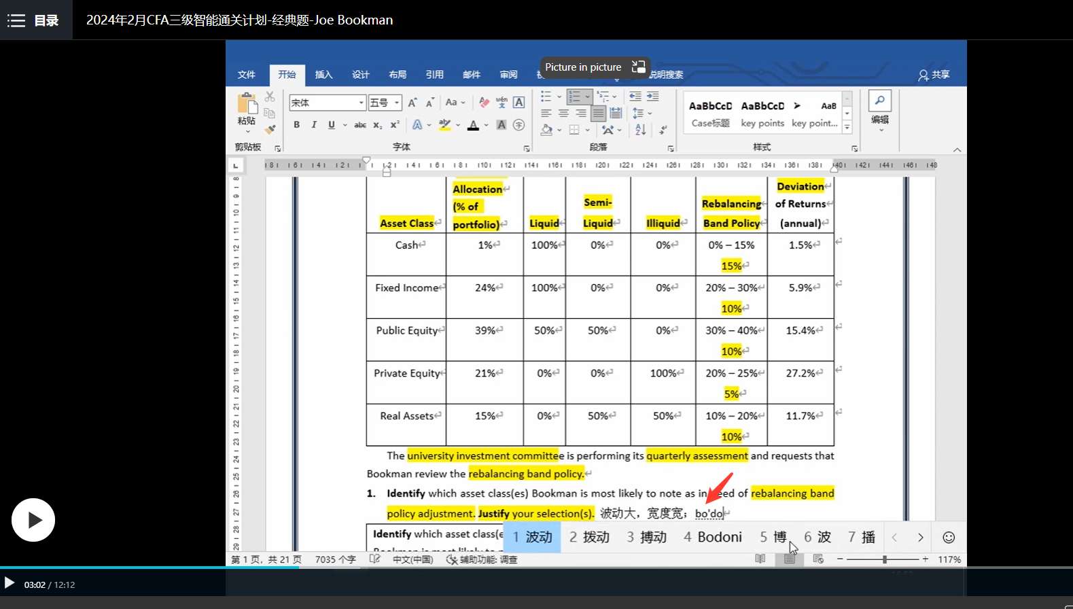
Task: Toggle Italic formatting
Action: (314, 125)
